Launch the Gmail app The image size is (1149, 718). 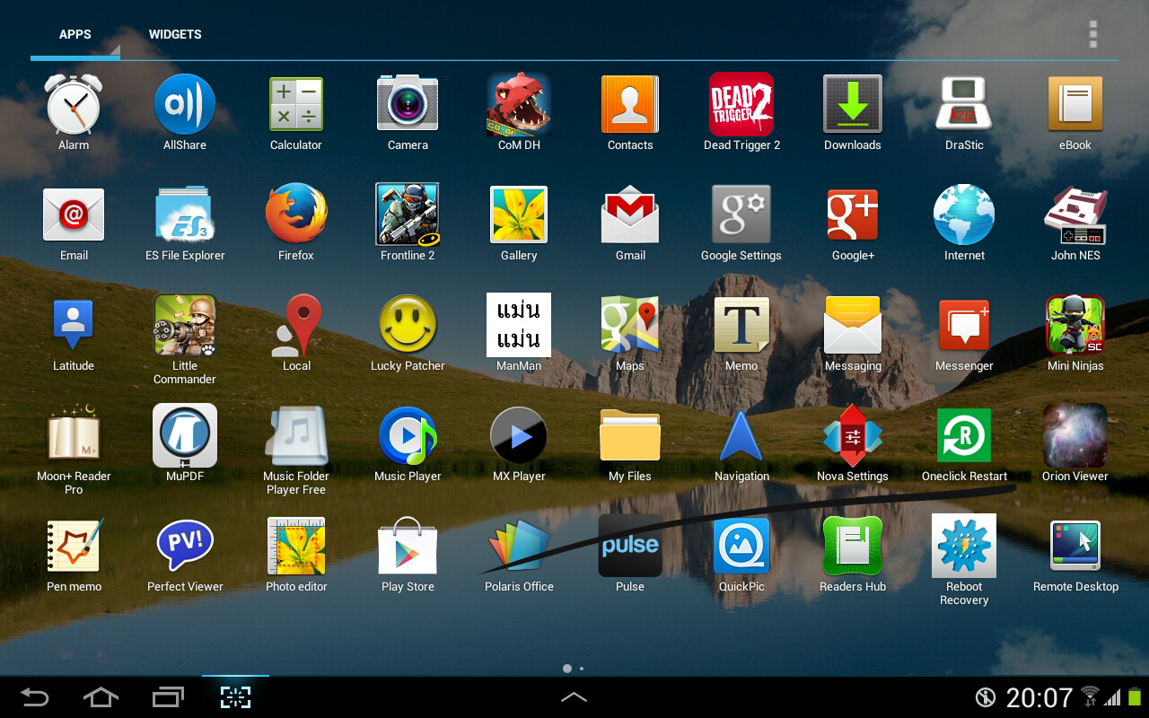click(630, 215)
